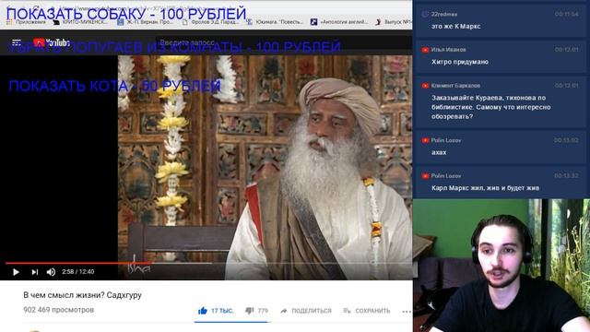Click the YouTube icon beside 'Илья Иванов'
590x332 pixels.
click(425, 50)
